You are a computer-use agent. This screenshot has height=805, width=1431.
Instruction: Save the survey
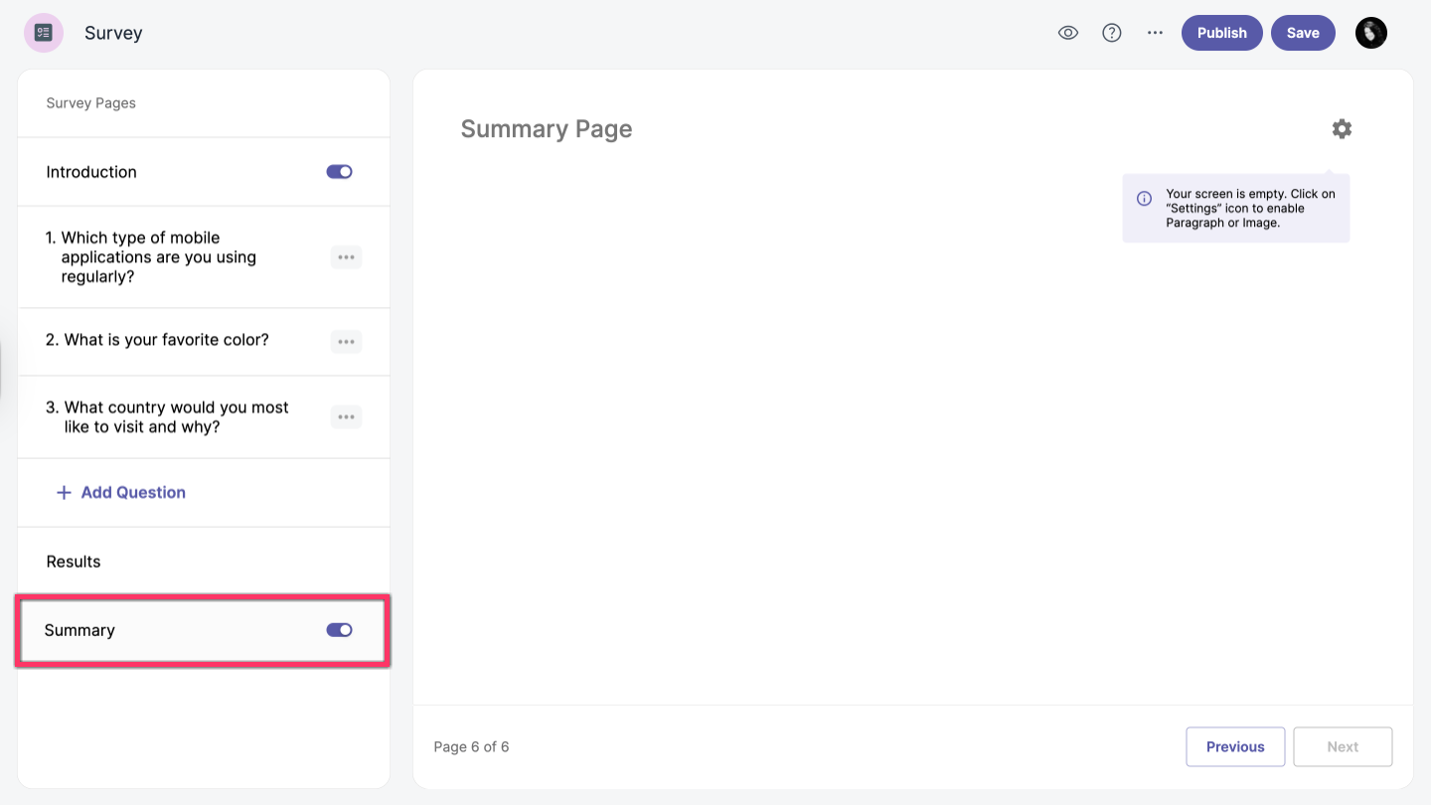point(1302,33)
